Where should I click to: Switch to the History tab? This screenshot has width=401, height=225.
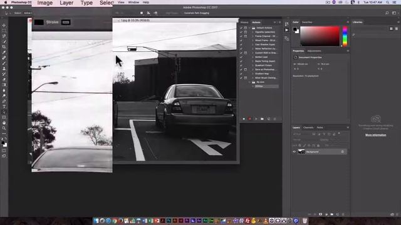click(x=244, y=22)
